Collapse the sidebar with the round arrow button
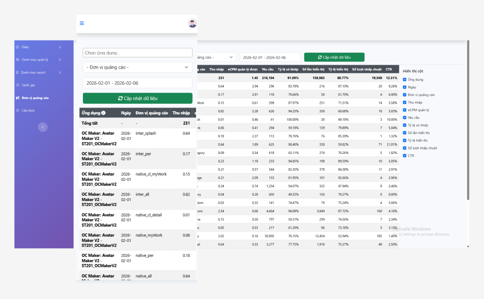The height and width of the screenshot is (299, 484). (x=43, y=127)
